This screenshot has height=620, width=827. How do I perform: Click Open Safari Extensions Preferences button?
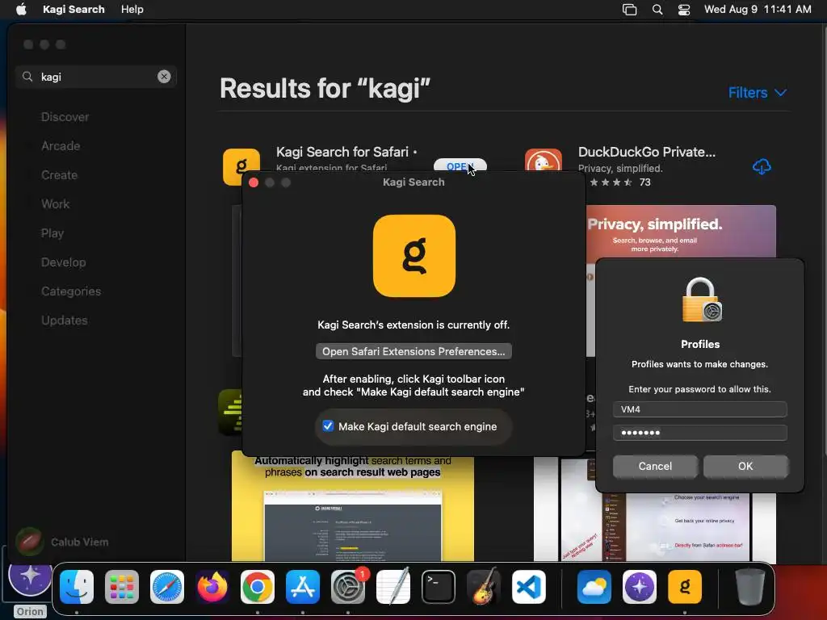[x=413, y=352]
